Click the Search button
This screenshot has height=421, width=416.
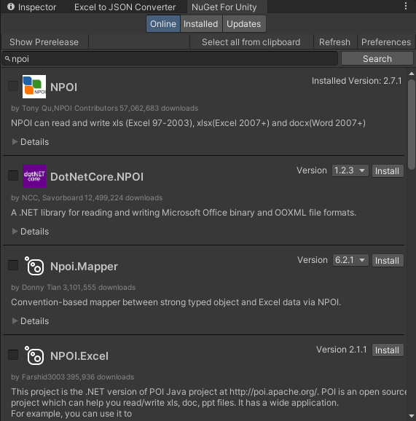(x=377, y=58)
